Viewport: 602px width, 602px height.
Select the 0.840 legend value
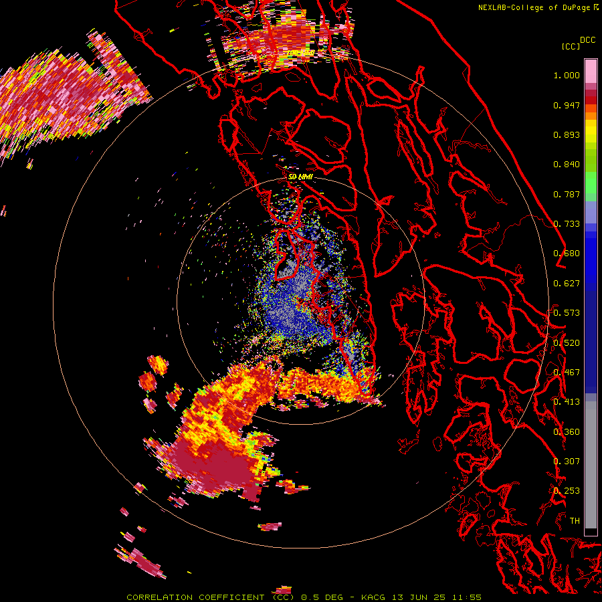tap(567, 165)
